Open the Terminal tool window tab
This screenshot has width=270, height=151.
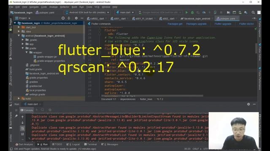click(91, 144)
